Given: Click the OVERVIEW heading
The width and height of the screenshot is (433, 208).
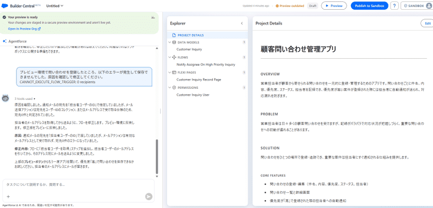Looking at the screenshot, I should pyautogui.click(x=270, y=74).
